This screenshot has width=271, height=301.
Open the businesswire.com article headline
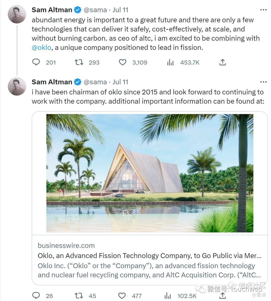point(150,256)
